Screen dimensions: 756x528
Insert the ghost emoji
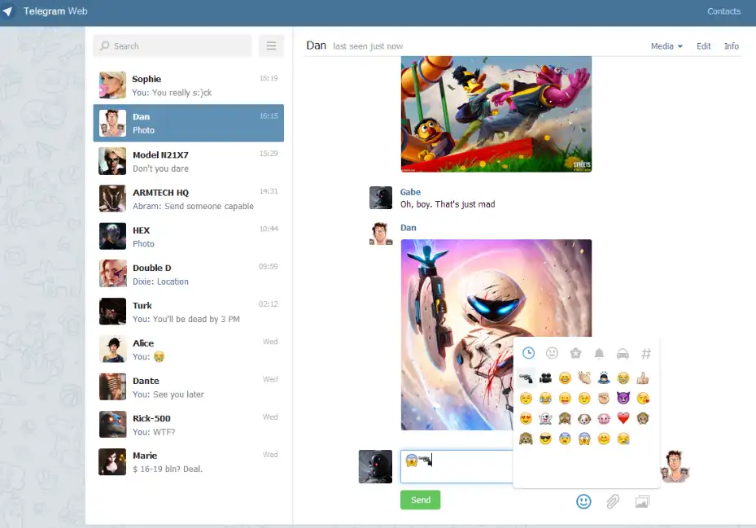(x=545, y=418)
